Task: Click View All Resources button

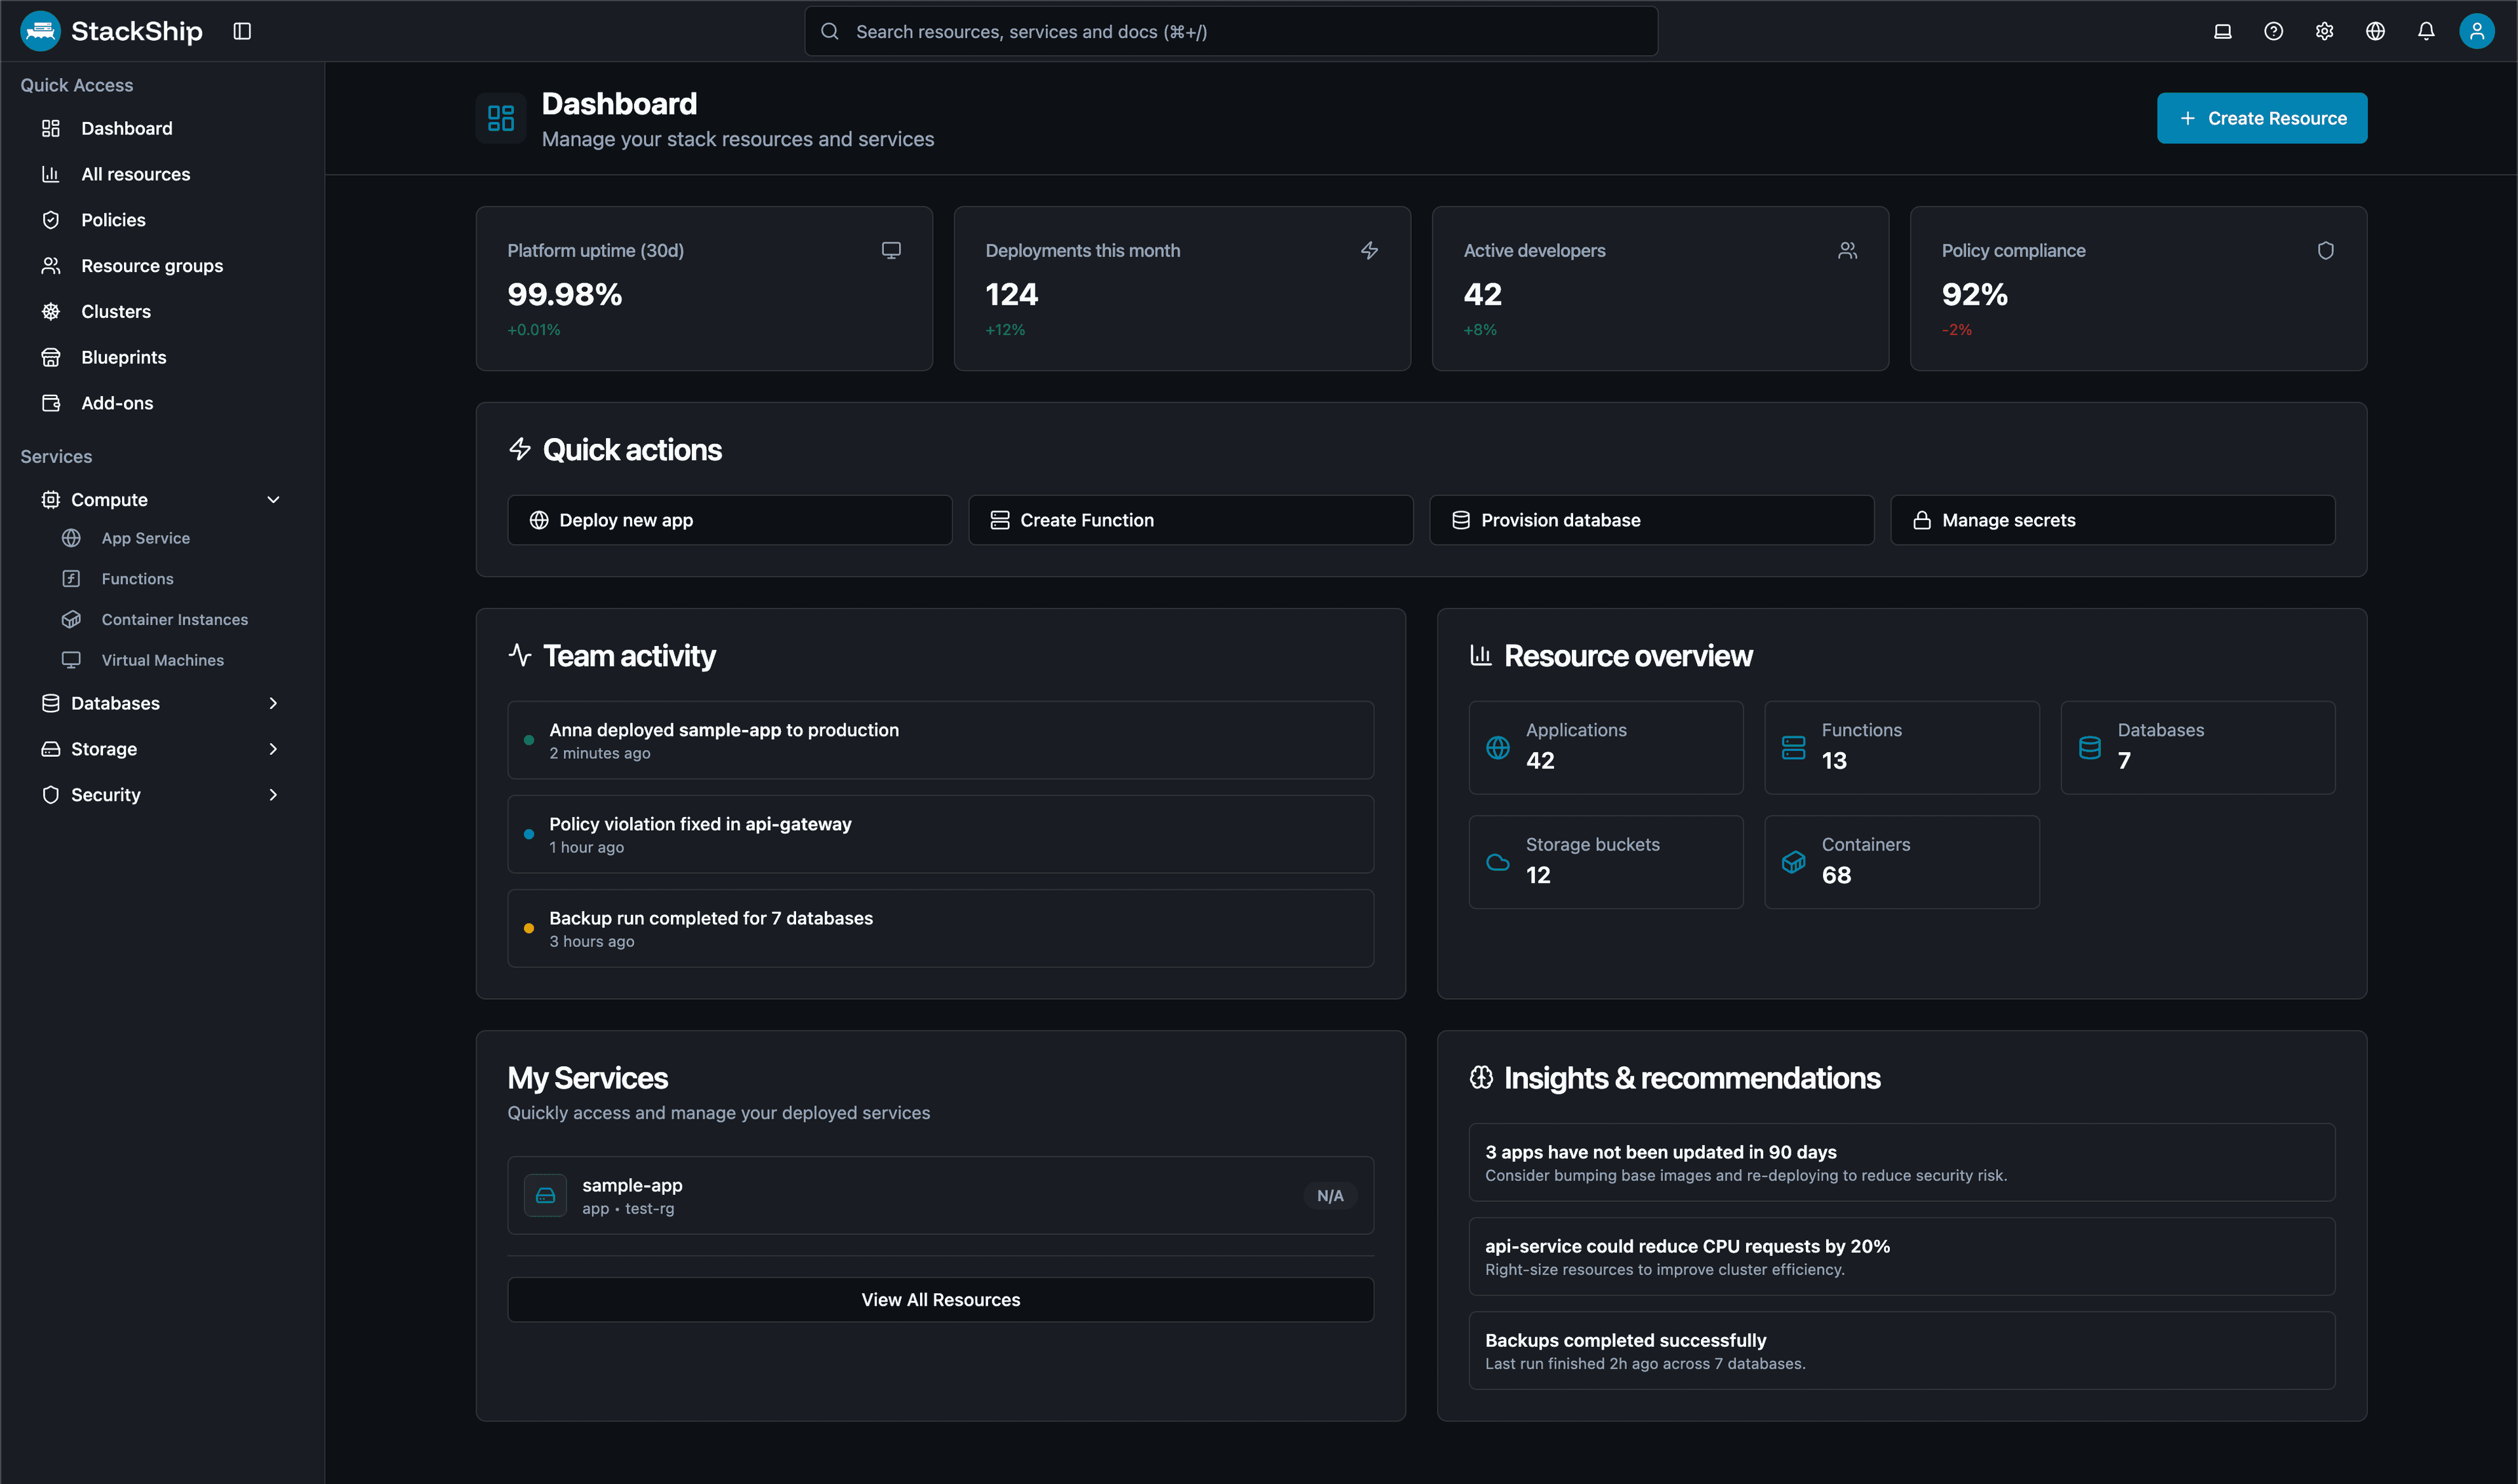Action: click(940, 1299)
